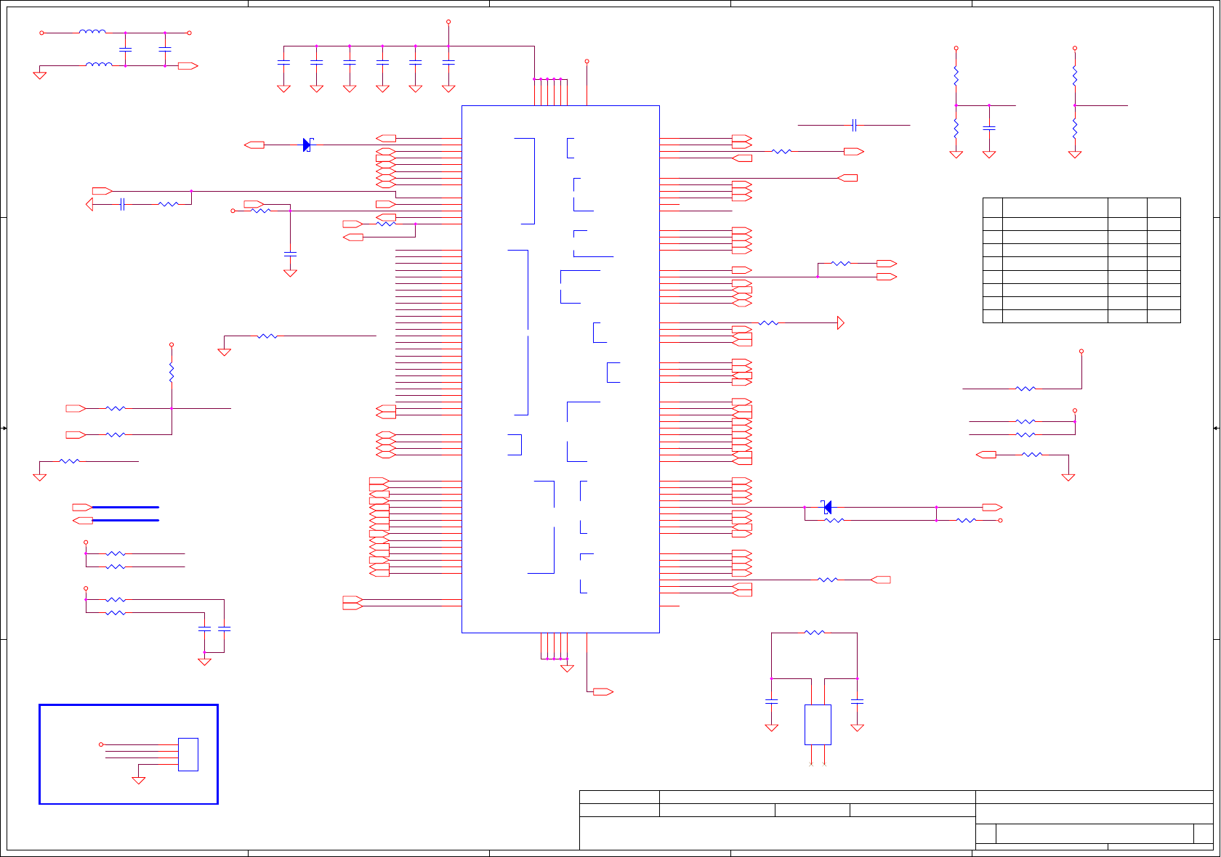The image size is (1221, 857).
Task: Click the ground symbol inside the thick blue frame
Action: (138, 780)
